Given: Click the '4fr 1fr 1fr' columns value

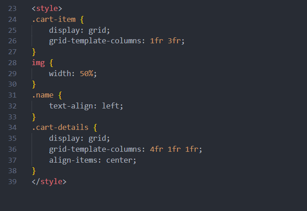Looking at the screenshot, I should (x=176, y=149).
